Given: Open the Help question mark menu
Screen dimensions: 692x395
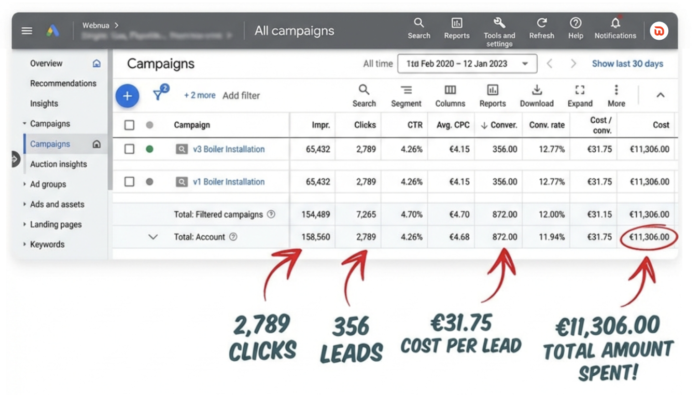Looking at the screenshot, I should pyautogui.click(x=576, y=28).
